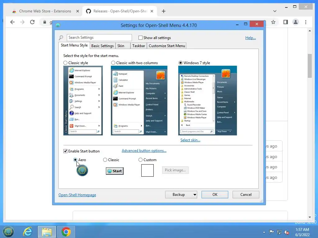Open the Chrome three-dot menu

pos(306,22)
